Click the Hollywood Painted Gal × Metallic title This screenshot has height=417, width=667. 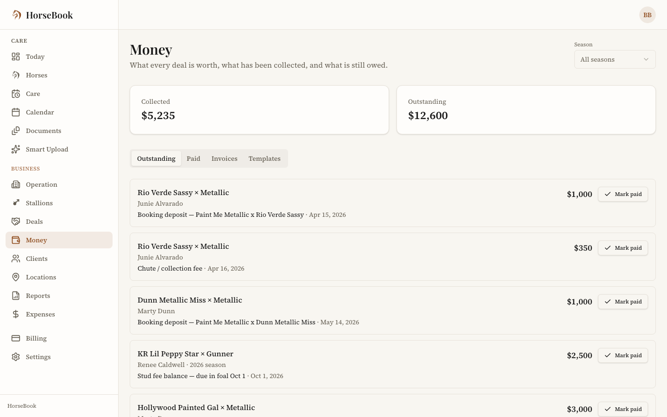click(x=196, y=407)
